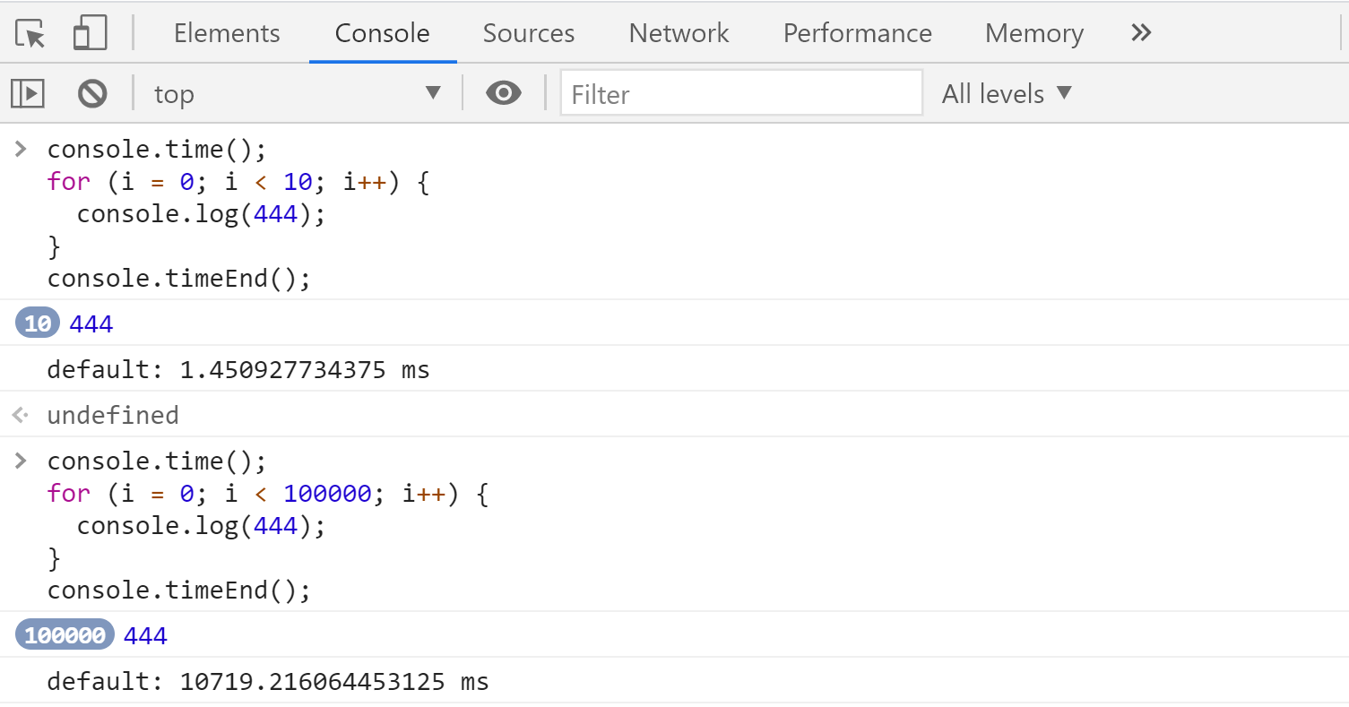Click the default: 1.450927734375 ms output
This screenshot has height=707, width=1349.
click(x=238, y=369)
